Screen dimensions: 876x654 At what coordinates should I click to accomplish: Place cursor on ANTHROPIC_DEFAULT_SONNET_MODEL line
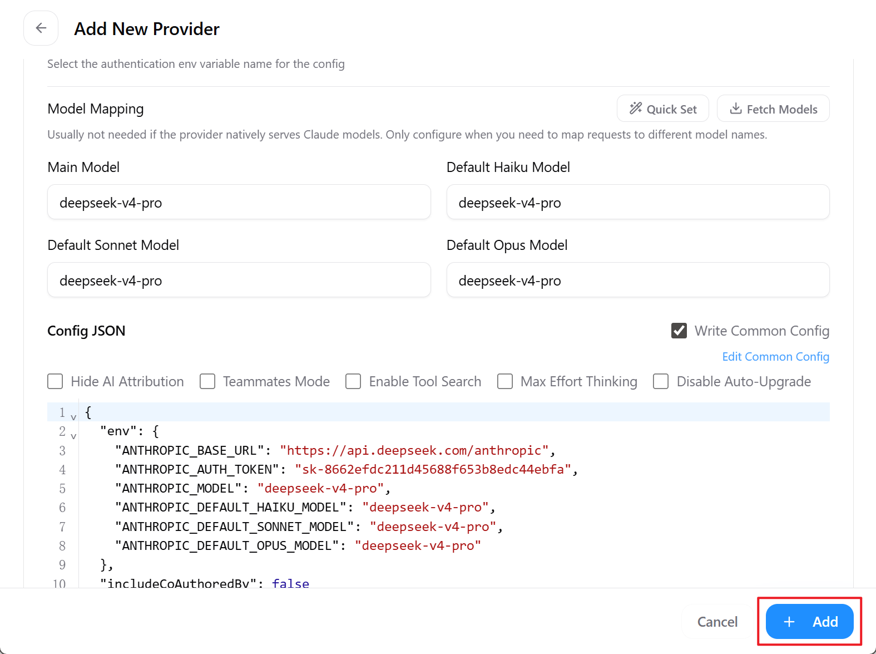[x=309, y=527]
